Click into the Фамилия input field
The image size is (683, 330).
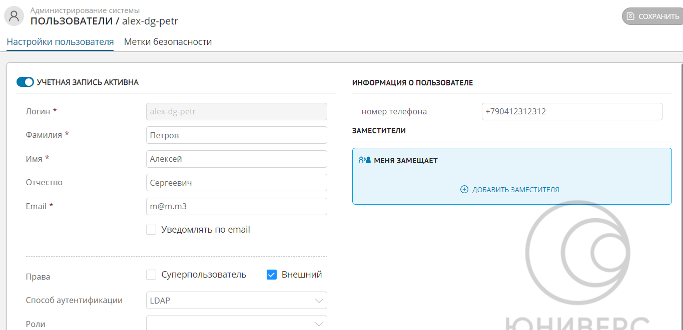coord(236,135)
